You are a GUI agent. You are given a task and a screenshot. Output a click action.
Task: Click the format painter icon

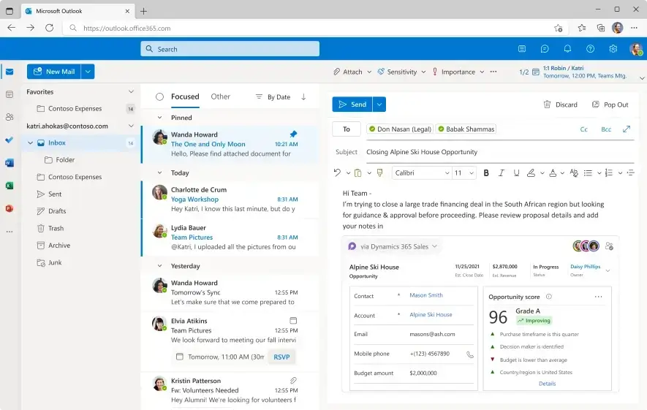[x=379, y=173]
